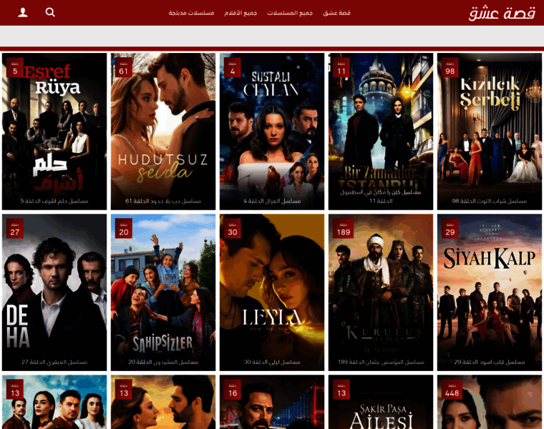This screenshot has width=544, height=429.
Task: Open the Leyla episode 30 poster
Action: (x=272, y=292)
